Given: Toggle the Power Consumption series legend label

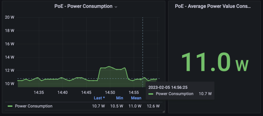Looking at the screenshot, I should (33, 106).
